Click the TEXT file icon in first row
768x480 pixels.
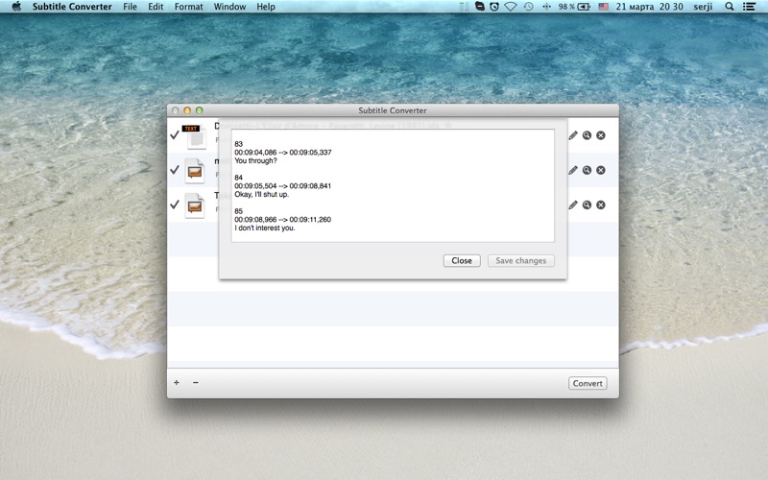pyautogui.click(x=195, y=136)
